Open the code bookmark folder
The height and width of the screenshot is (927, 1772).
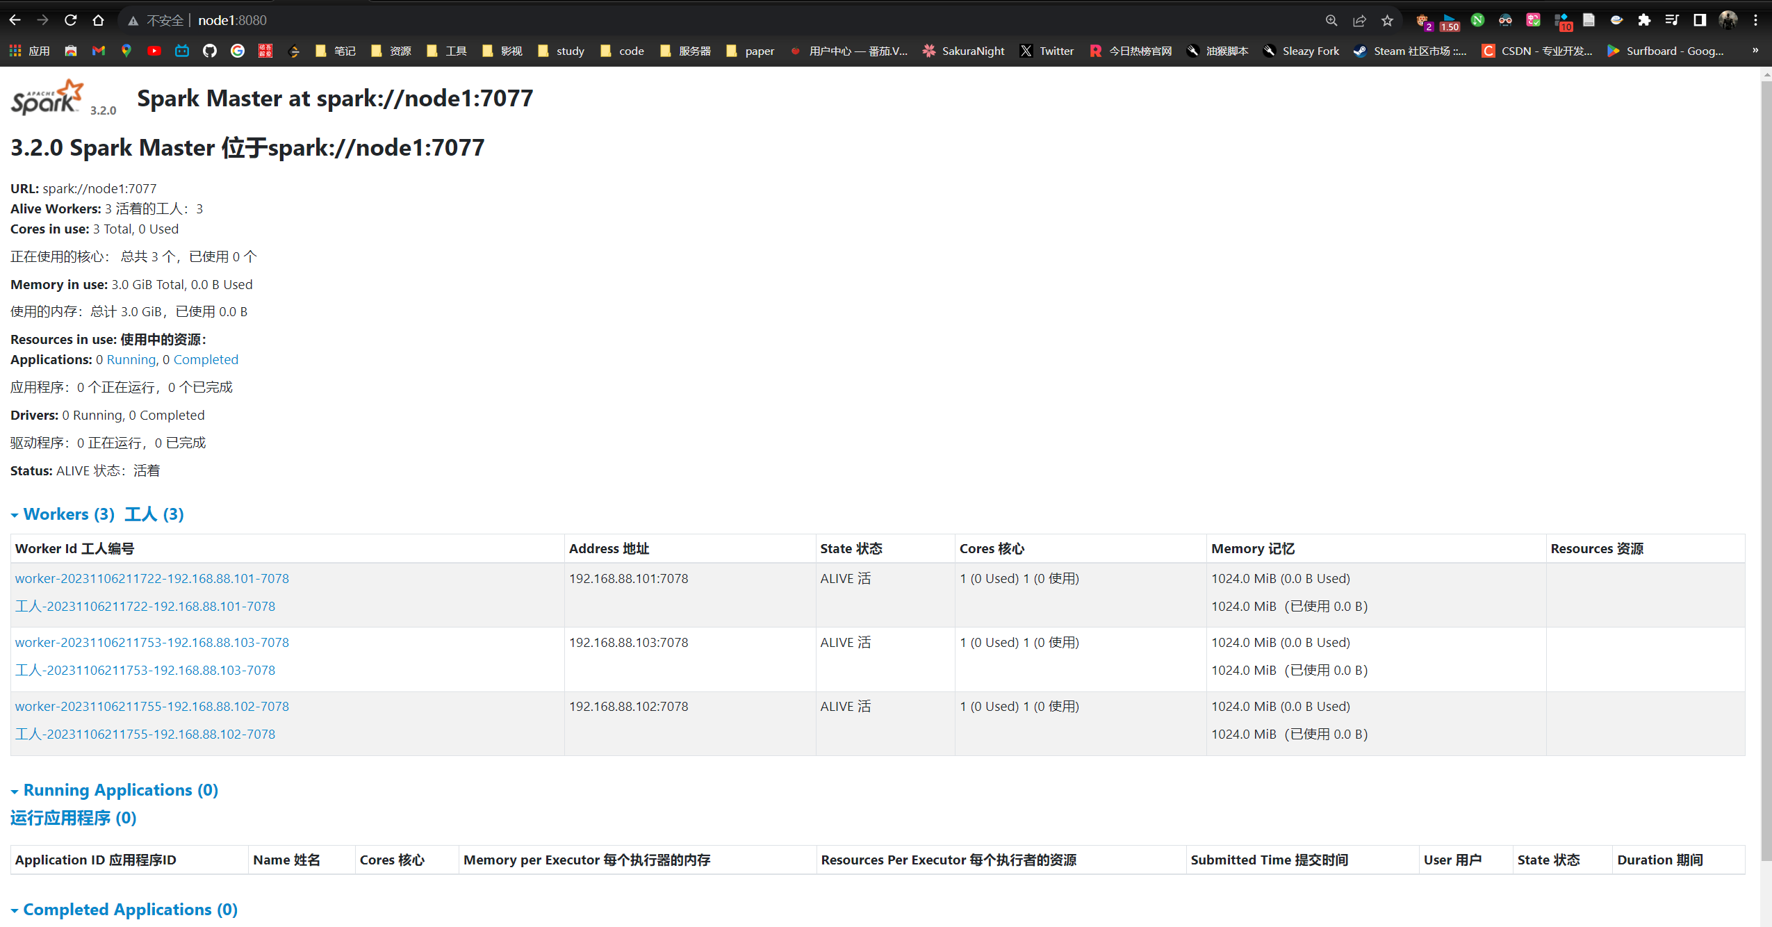click(622, 51)
